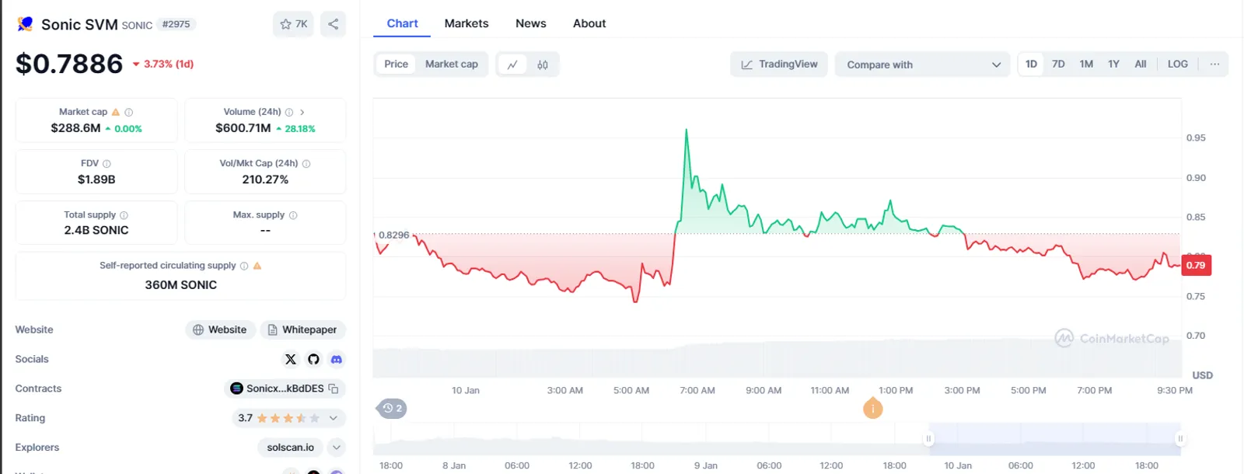Switch to line chart view icon
Screen dimensions: 1244x474
point(512,64)
